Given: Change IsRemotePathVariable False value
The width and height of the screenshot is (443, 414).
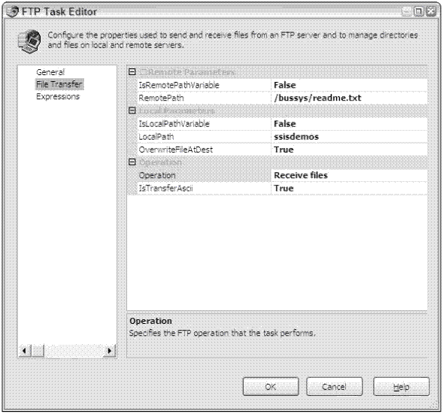Looking at the screenshot, I should pos(349,85).
